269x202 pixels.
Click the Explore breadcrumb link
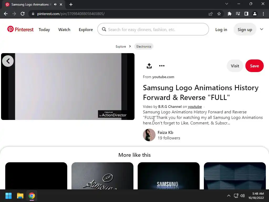tap(121, 47)
